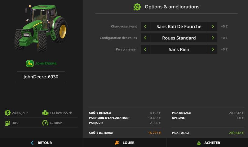Viewport: 248px width, 147px height.
Task: Click the John Deere tractor preview image
Action: click(x=41, y=28)
